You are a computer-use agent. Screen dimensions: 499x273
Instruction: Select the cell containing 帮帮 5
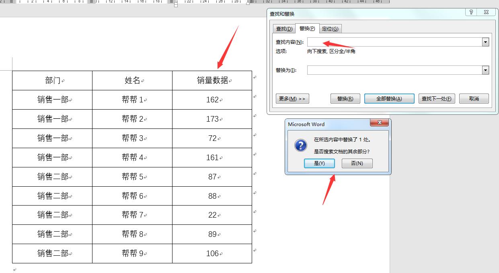[x=132, y=177]
